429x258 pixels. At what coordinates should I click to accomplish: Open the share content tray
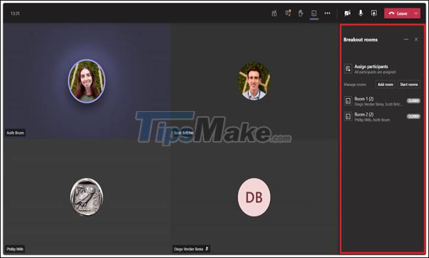coord(374,13)
